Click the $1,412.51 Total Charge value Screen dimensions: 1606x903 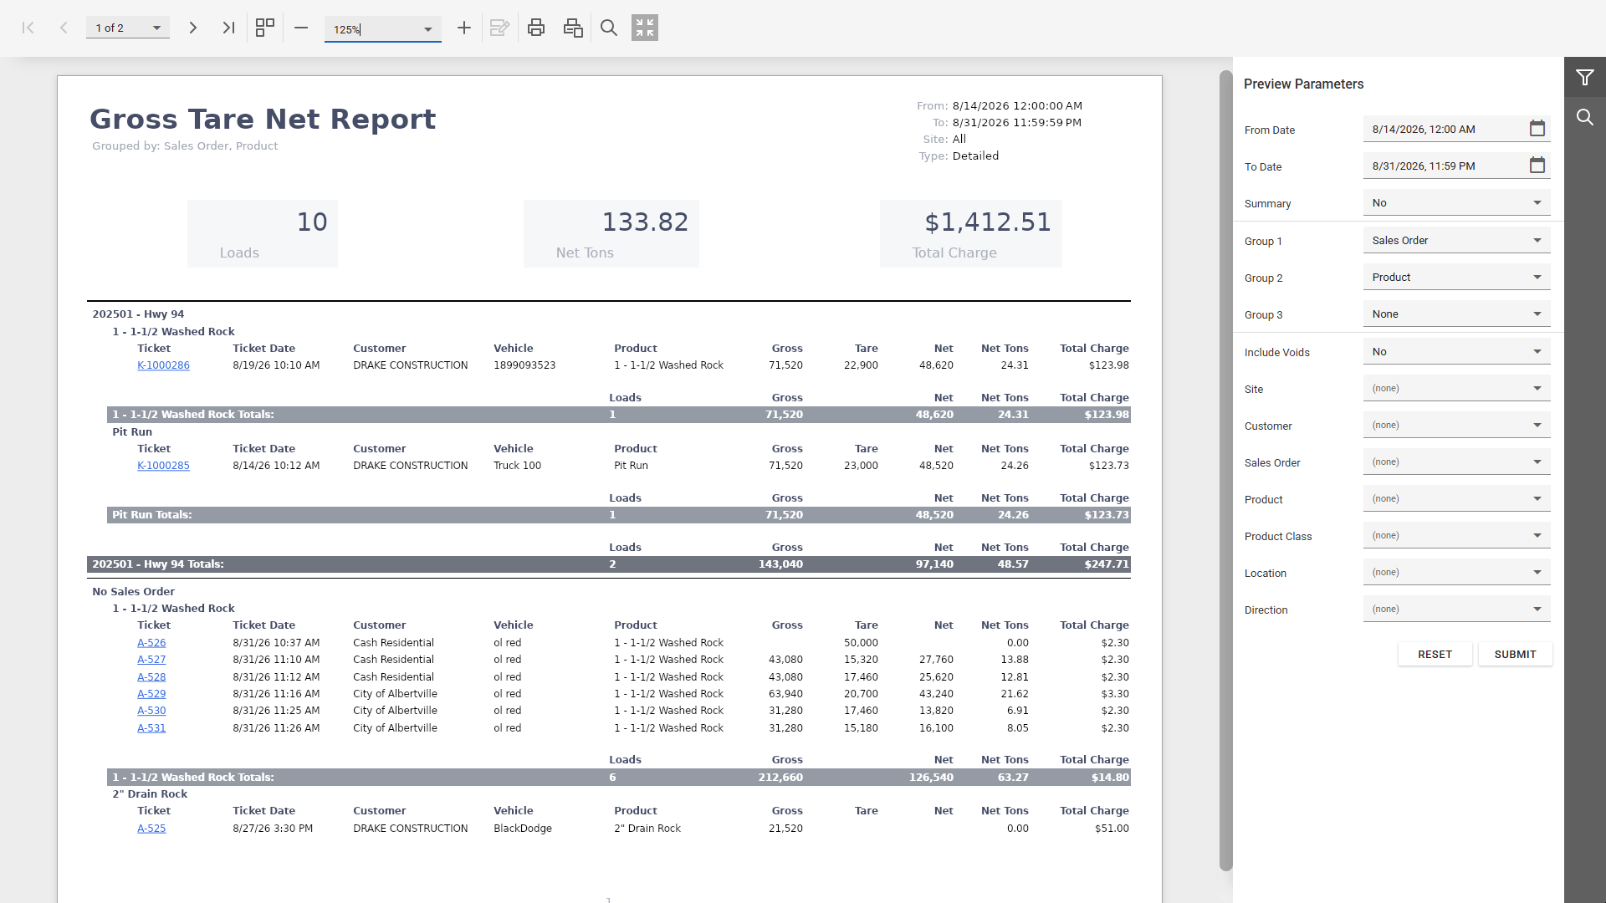click(x=988, y=222)
